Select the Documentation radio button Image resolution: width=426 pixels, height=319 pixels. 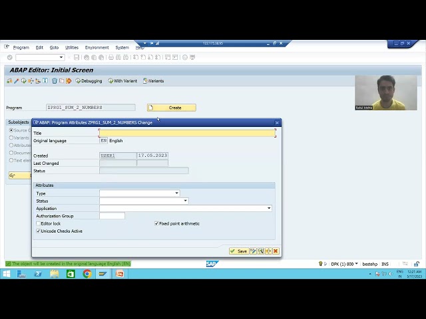(x=11, y=153)
